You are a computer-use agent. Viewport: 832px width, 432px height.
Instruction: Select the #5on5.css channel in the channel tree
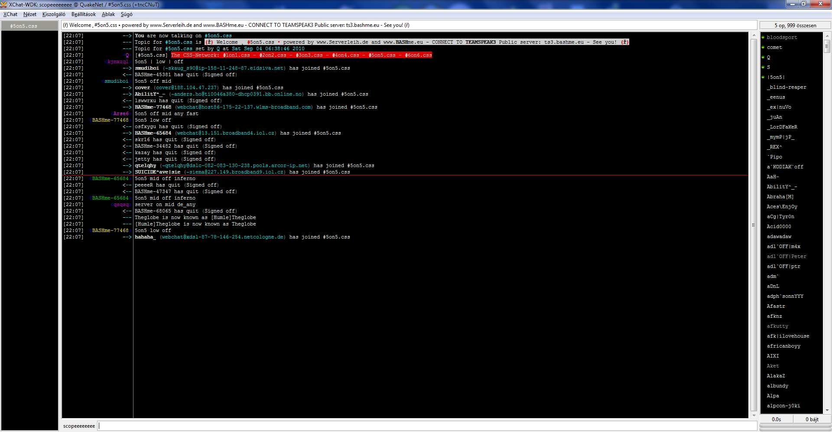[29, 26]
